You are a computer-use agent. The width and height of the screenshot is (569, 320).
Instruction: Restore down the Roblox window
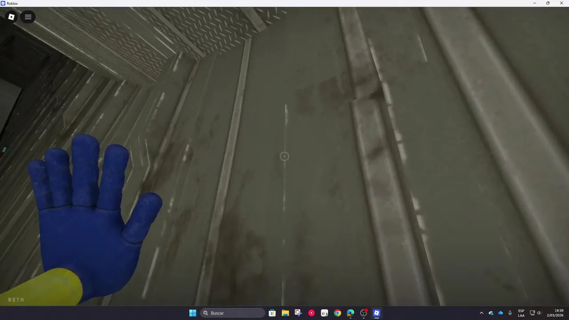point(548,3)
